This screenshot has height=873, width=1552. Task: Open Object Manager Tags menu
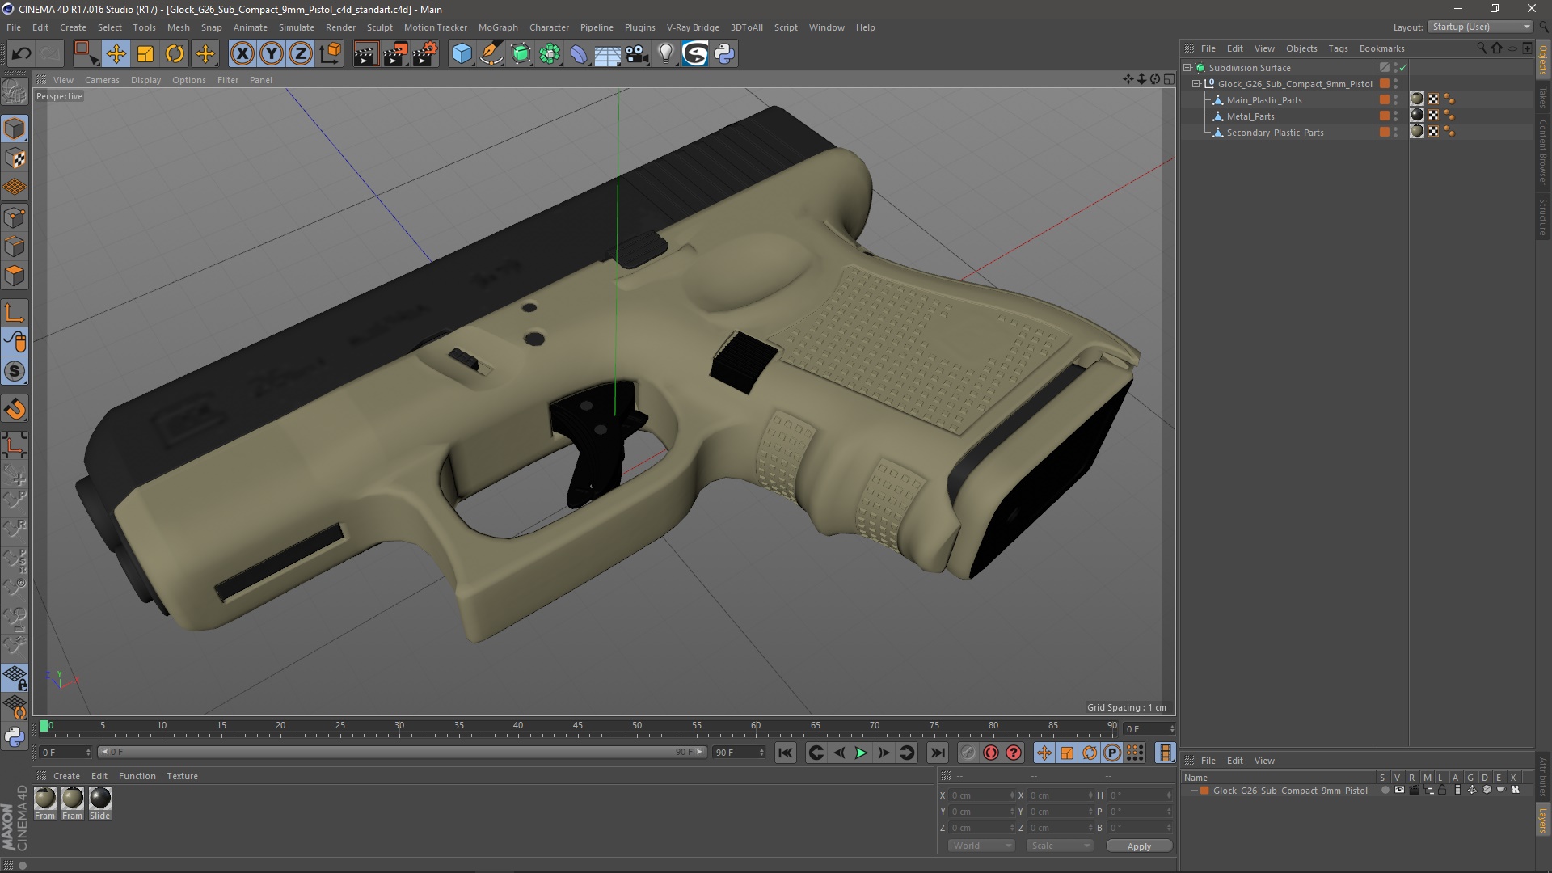pos(1338,48)
